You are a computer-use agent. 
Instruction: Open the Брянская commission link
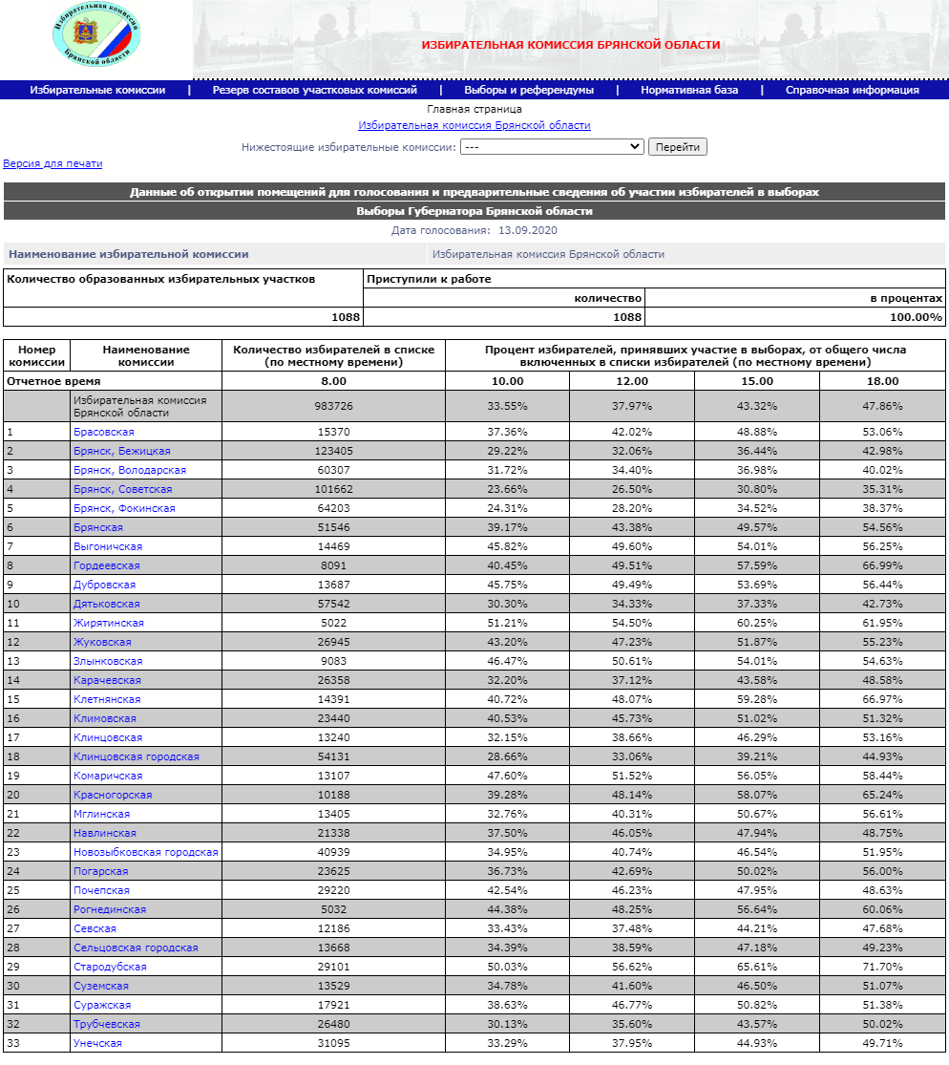pyautogui.click(x=98, y=527)
